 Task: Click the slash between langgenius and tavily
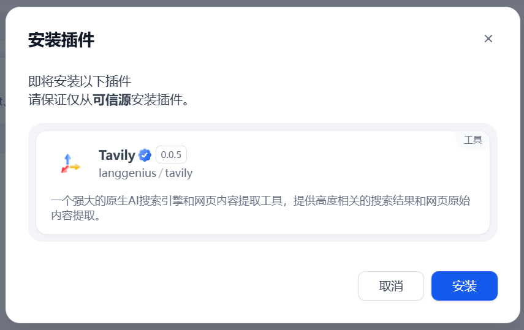coord(161,173)
